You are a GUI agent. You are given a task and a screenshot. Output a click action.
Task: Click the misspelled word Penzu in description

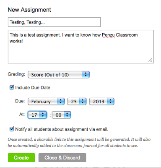pos(108,35)
